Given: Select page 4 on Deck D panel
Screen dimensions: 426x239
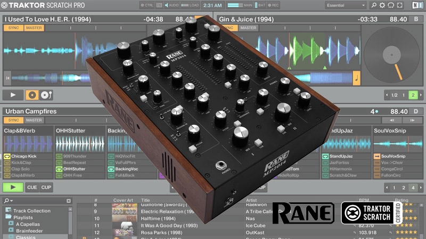Looking at the screenshot, I should (413, 187).
